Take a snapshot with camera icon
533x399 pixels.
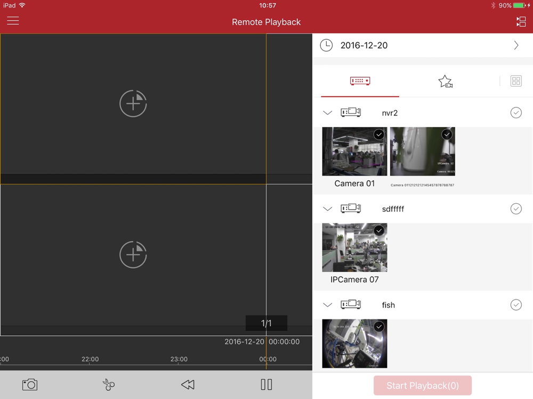[29, 385]
